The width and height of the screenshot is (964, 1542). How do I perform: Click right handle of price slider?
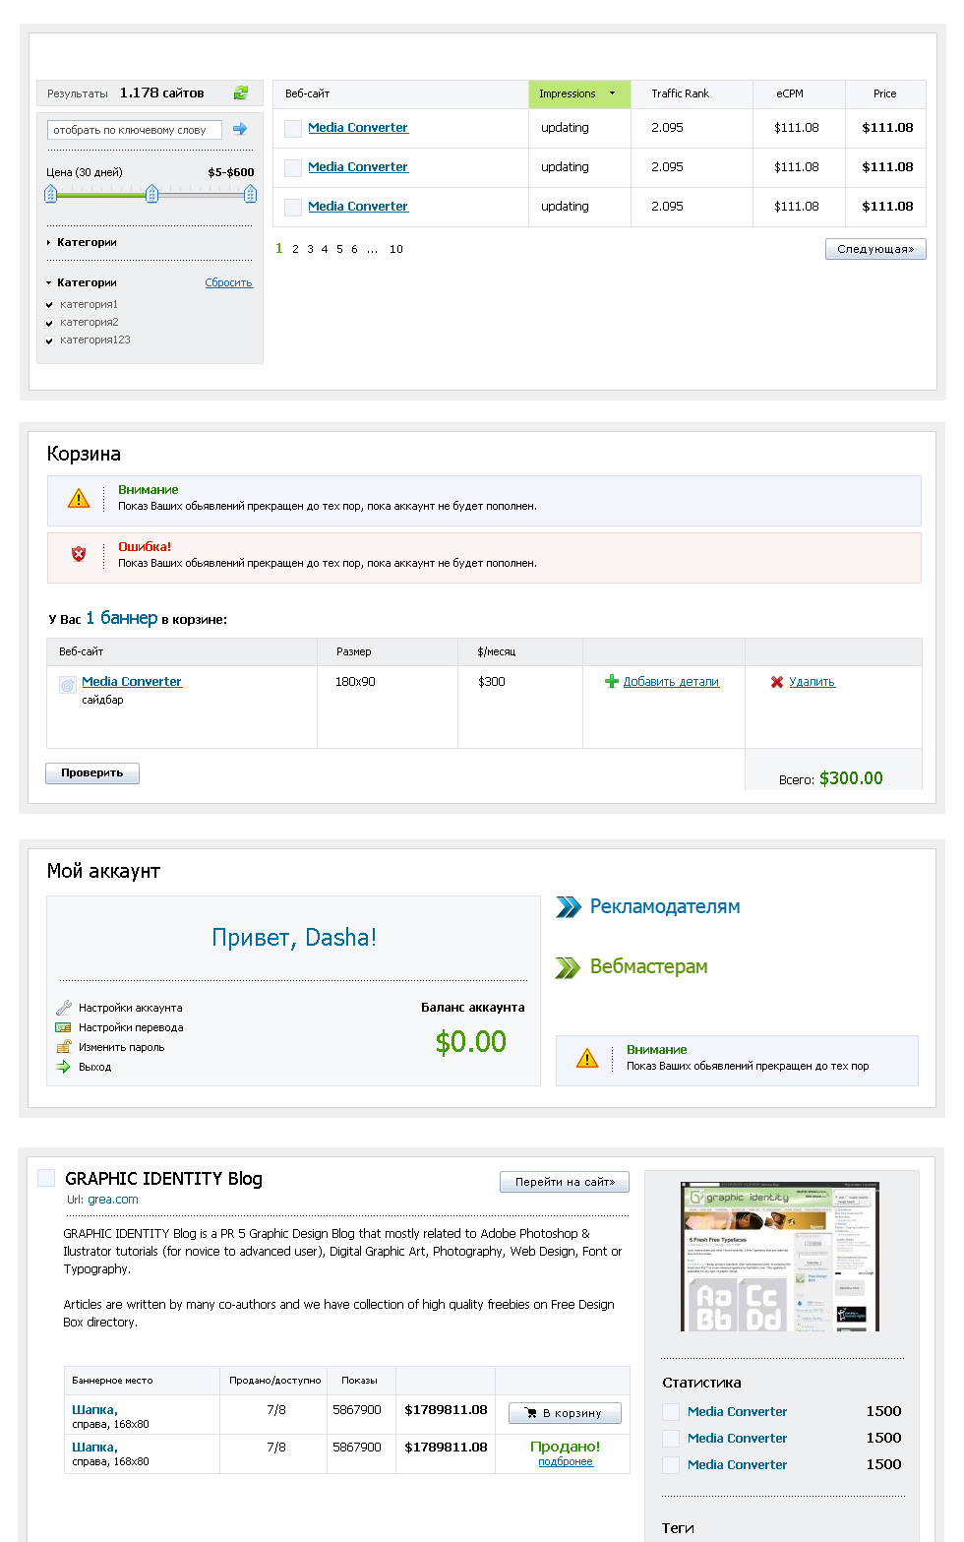pyautogui.click(x=250, y=194)
